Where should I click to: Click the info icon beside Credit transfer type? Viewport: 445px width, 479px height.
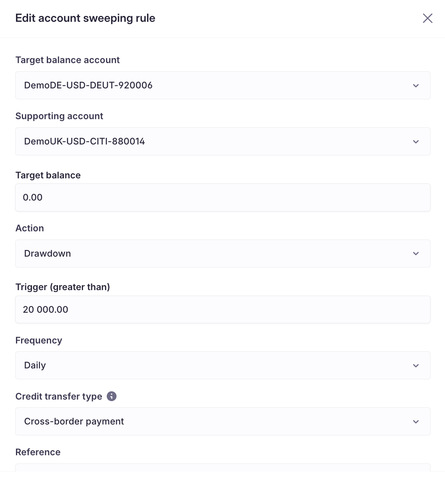111,396
